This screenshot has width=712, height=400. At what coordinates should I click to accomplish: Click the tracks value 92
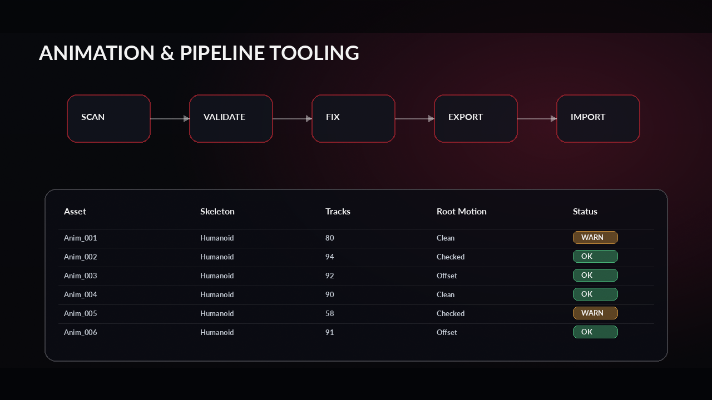(330, 276)
